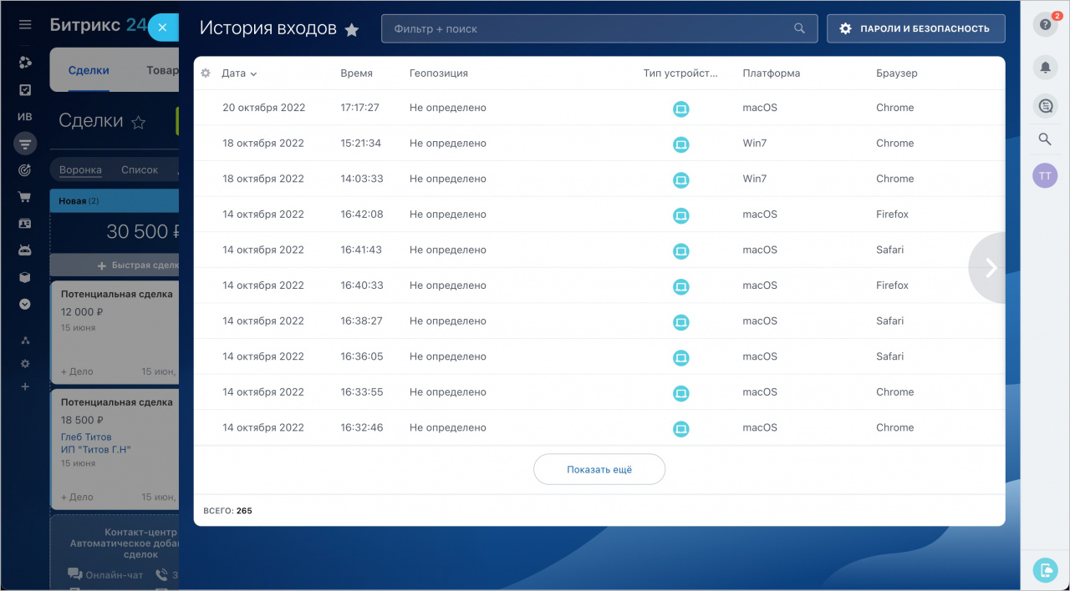Click device type icon for 20 октября entry

(680, 109)
